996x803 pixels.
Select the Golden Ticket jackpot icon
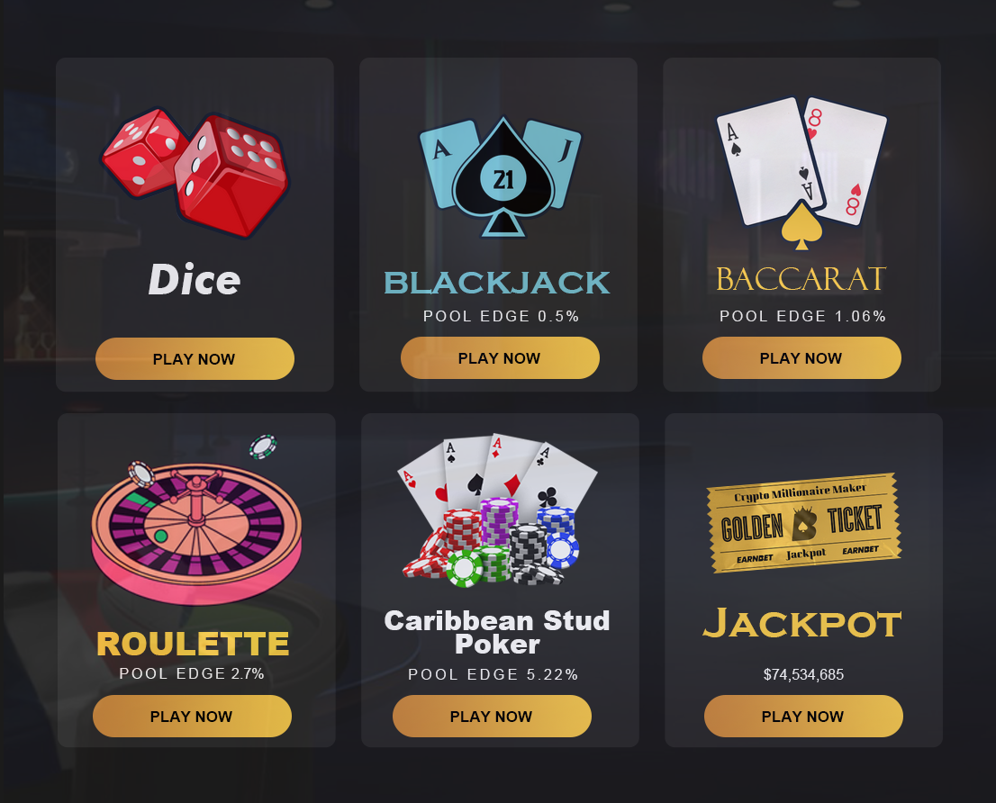point(804,522)
